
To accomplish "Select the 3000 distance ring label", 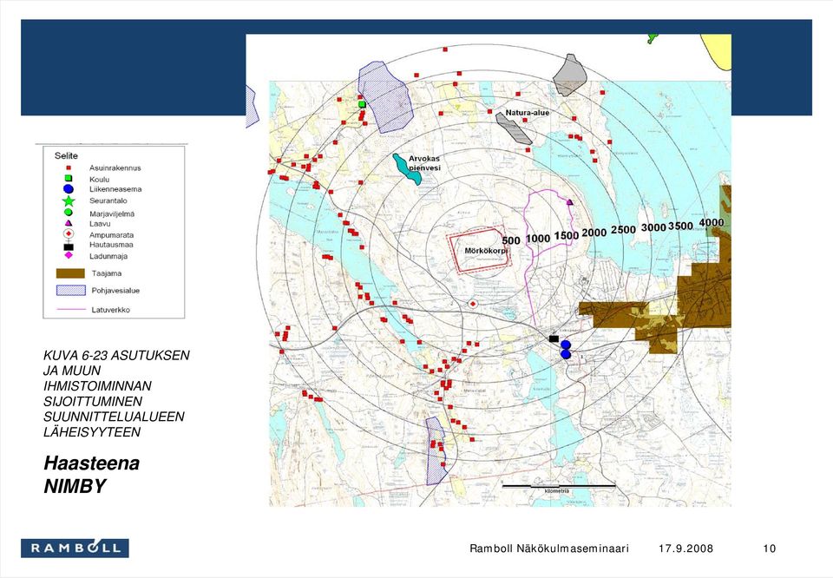I will point(653,227).
